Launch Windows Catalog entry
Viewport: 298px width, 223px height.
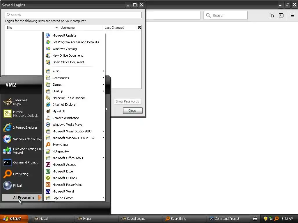74,49
